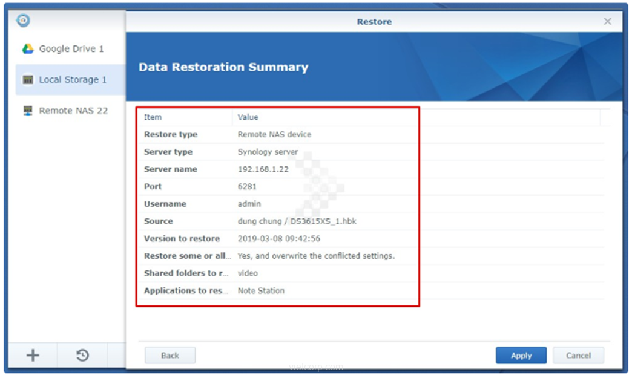Click the Remote NAS 22 icon
The image size is (632, 378).
click(x=28, y=111)
